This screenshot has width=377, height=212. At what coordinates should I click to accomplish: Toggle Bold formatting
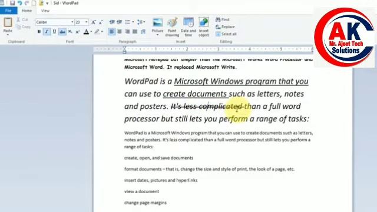tap(39, 31)
